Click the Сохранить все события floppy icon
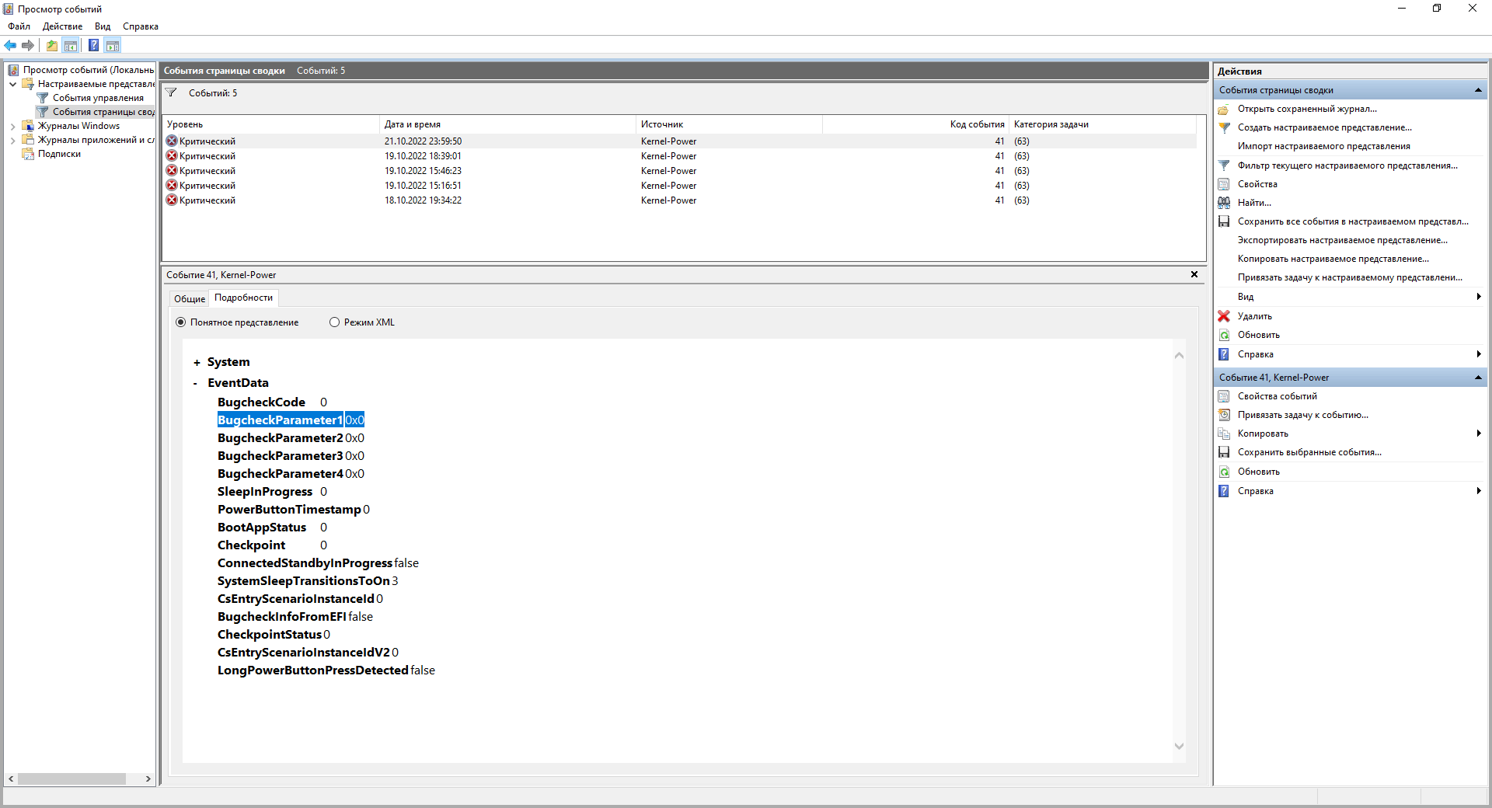Image resolution: width=1492 pixels, height=808 pixels. [1224, 221]
